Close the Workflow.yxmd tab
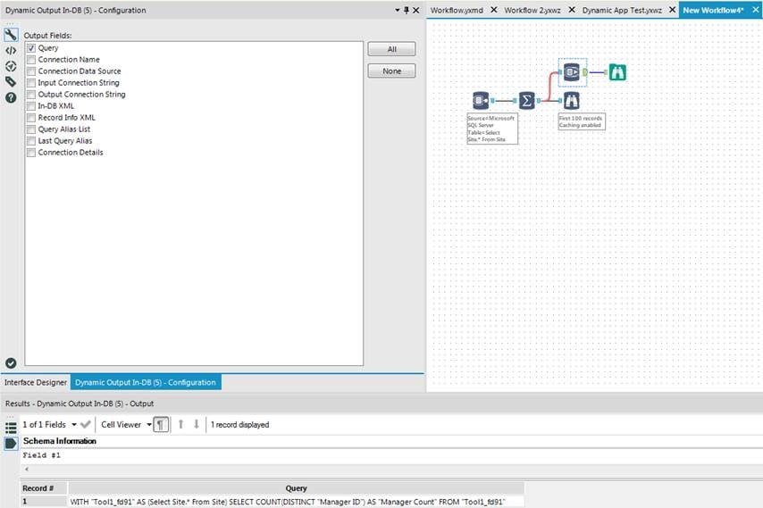The height and width of the screenshot is (508, 763). click(x=493, y=10)
